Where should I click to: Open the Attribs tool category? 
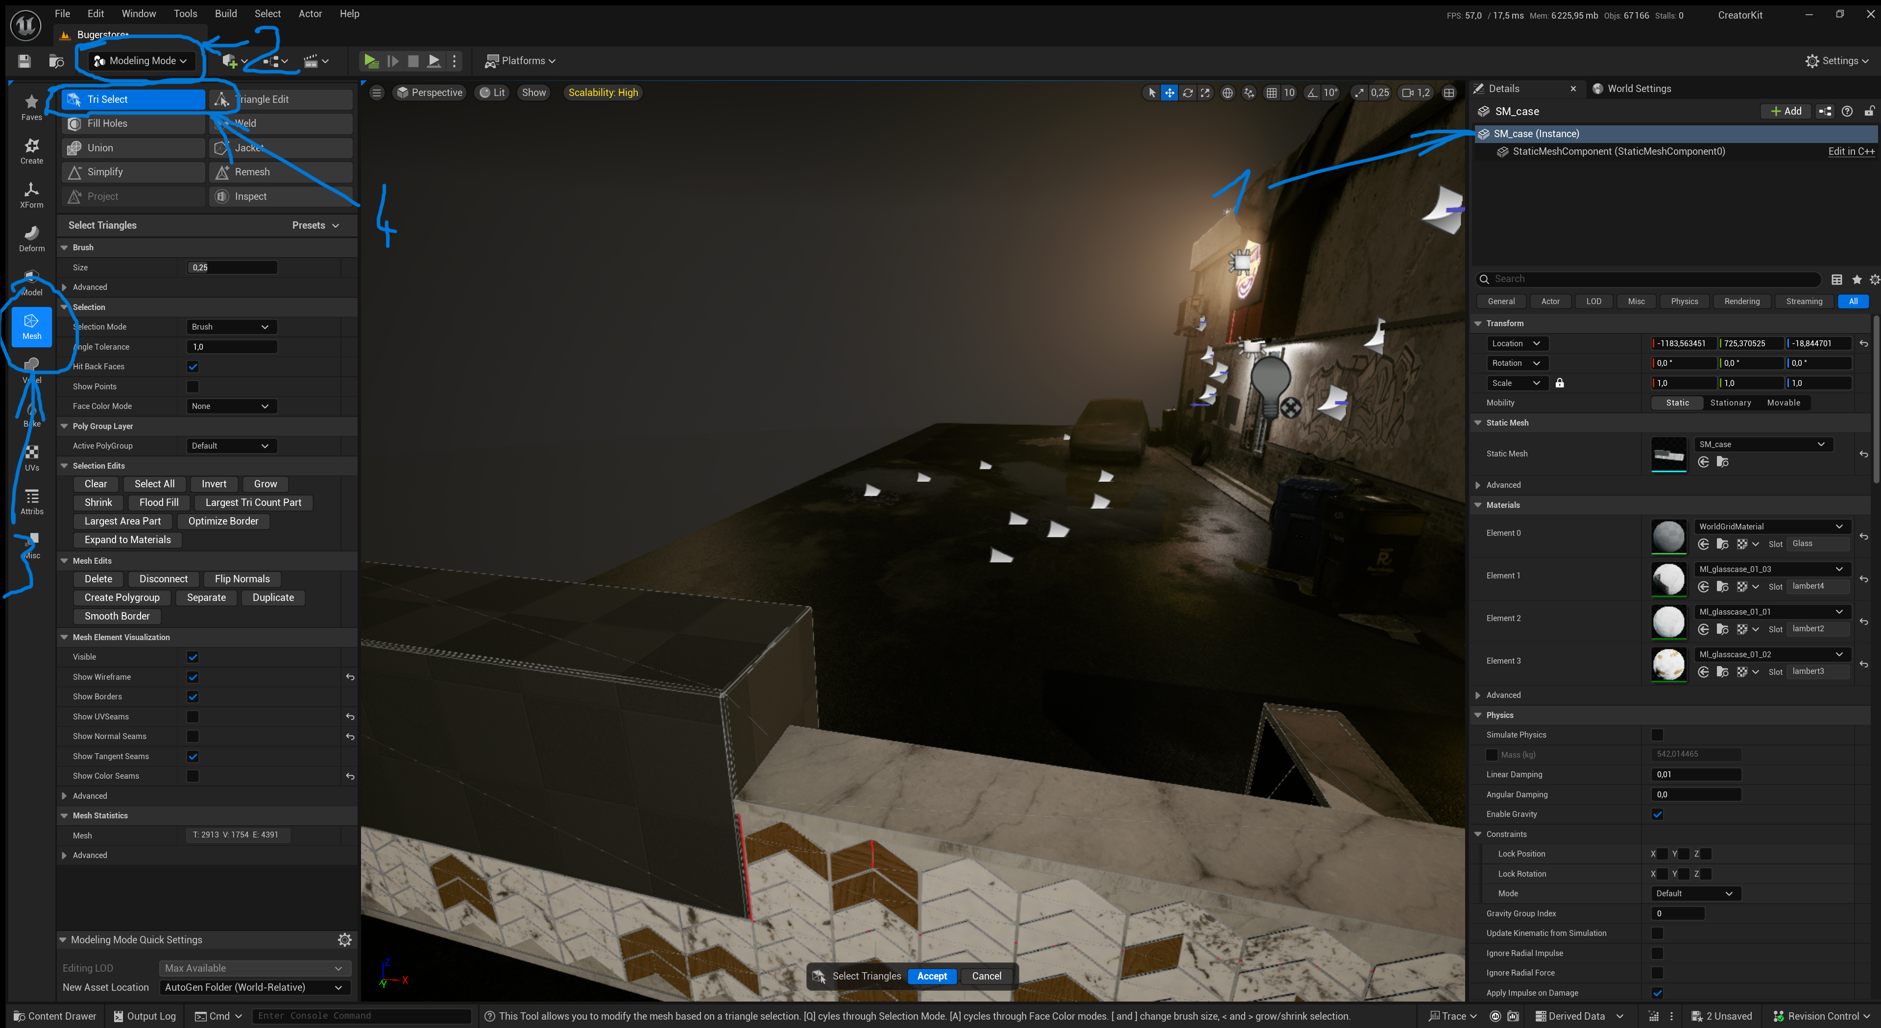31,500
